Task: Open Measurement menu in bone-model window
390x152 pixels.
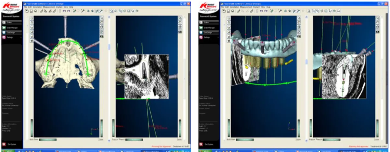Action: click(49, 7)
